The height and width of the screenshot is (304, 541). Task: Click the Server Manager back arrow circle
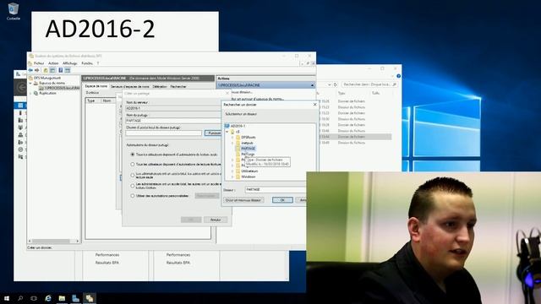(21, 88)
